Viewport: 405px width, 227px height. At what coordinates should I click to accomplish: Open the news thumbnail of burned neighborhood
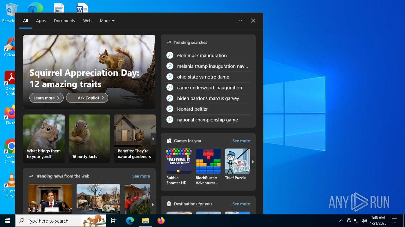coord(98,199)
